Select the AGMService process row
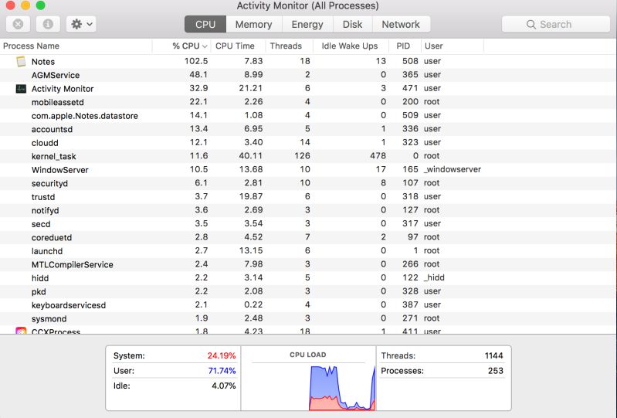This screenshot has width=617, height=418. point(308,75)
